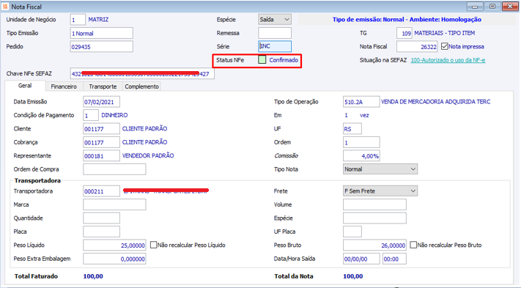Click the Pedido field with 029435
Screen dimensions: 521x288
click(x=102, y=46)
